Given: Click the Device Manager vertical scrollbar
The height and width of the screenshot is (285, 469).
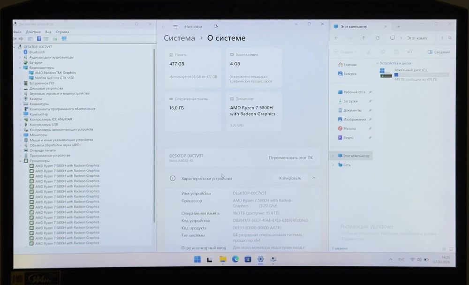Looking at the screenshot, I should (x=154, y=136).
